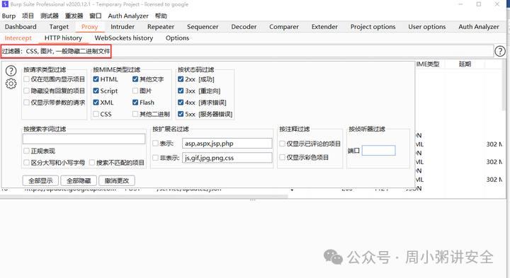Viewport: 510px width, 278px height.
Task: Enable 隐藏没有回复的项目 checkbox
Action: [x=27, y=91]
